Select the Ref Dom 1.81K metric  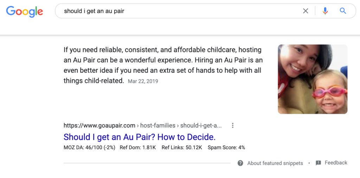click(137, 147)
